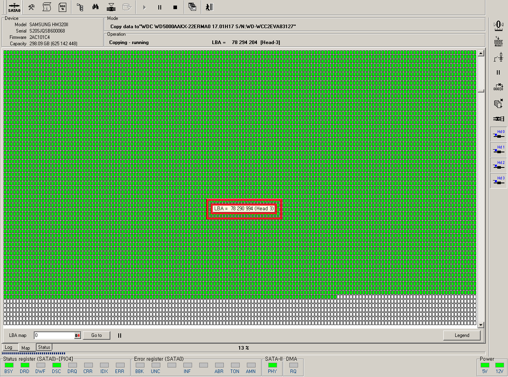Open the LBA map format dropdown button
Image resolution: width=508 pixels, height=377 pixels.
point(78,336)
